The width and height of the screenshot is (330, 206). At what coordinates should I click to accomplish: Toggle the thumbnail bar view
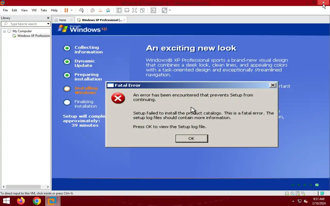127,10
